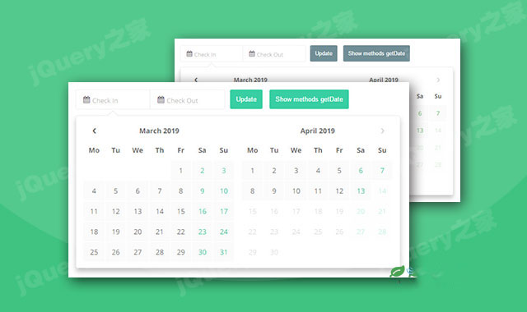Select March 31 in the calendar
This screenshot has height=312, width=527.
click(x=224, y=252)
